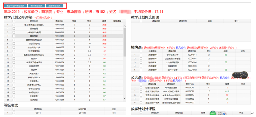The height and width of the screenshot is (117, 256).
Task: Tick the header checkbox in 等级考试 table
Action: 14,109
